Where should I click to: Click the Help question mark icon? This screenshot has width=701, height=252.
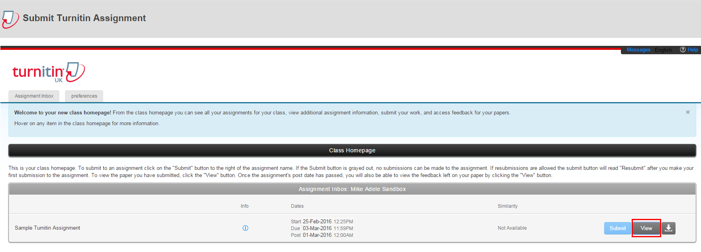tap(683, 50)
